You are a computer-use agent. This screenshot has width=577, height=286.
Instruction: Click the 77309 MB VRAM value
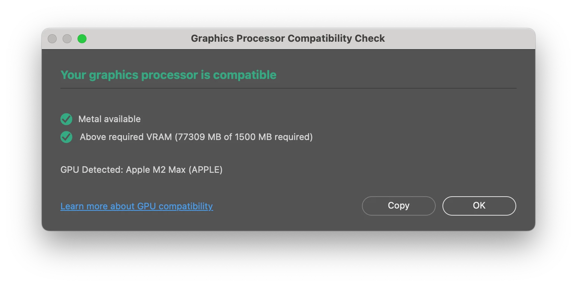[x=199, y=137]
